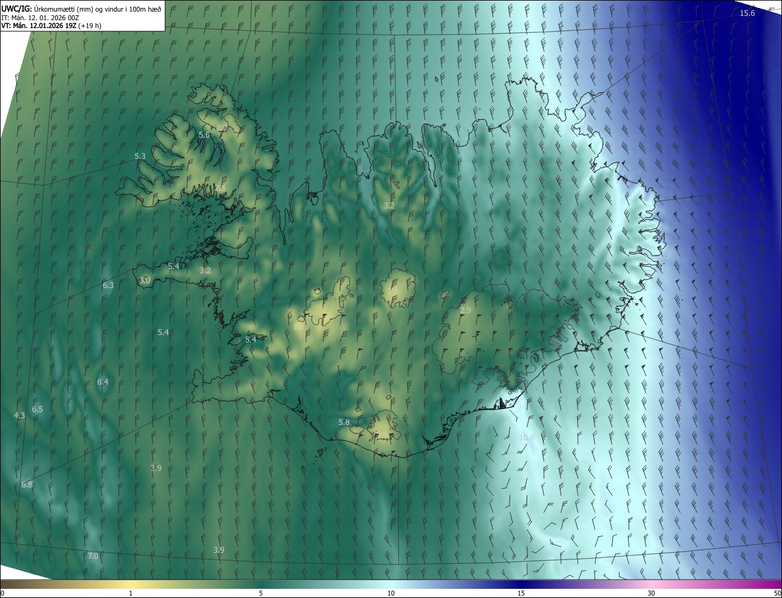Viewport: 782px width, 598px height.
Task: Click the 10.6 value label
Action: (527, 438)
